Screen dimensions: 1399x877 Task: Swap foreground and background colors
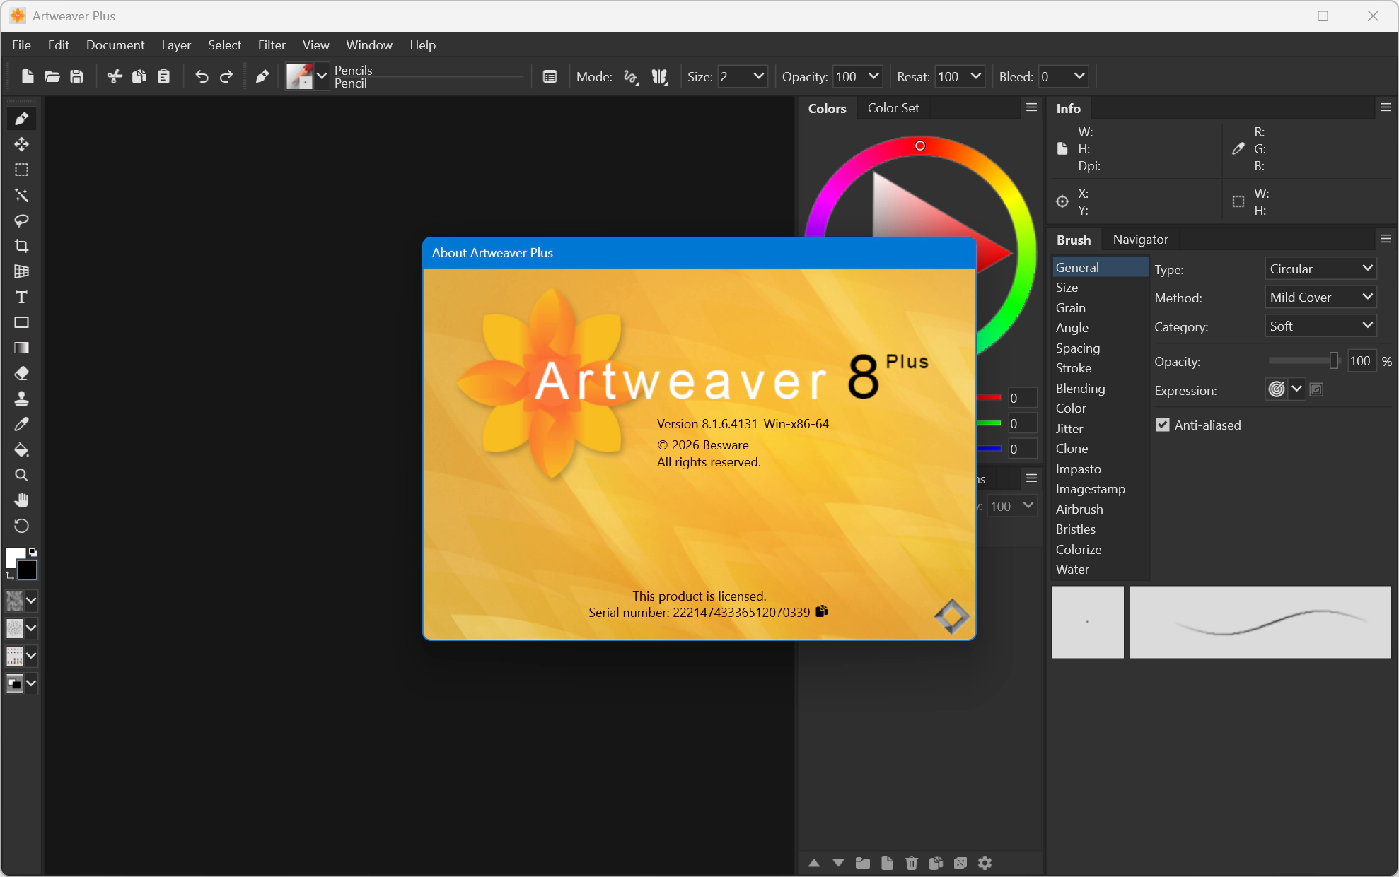pyautogui.click(x=10, y=576)
